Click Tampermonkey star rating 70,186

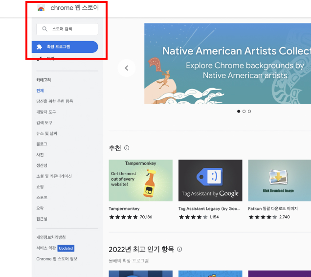[x=131, y=217]
